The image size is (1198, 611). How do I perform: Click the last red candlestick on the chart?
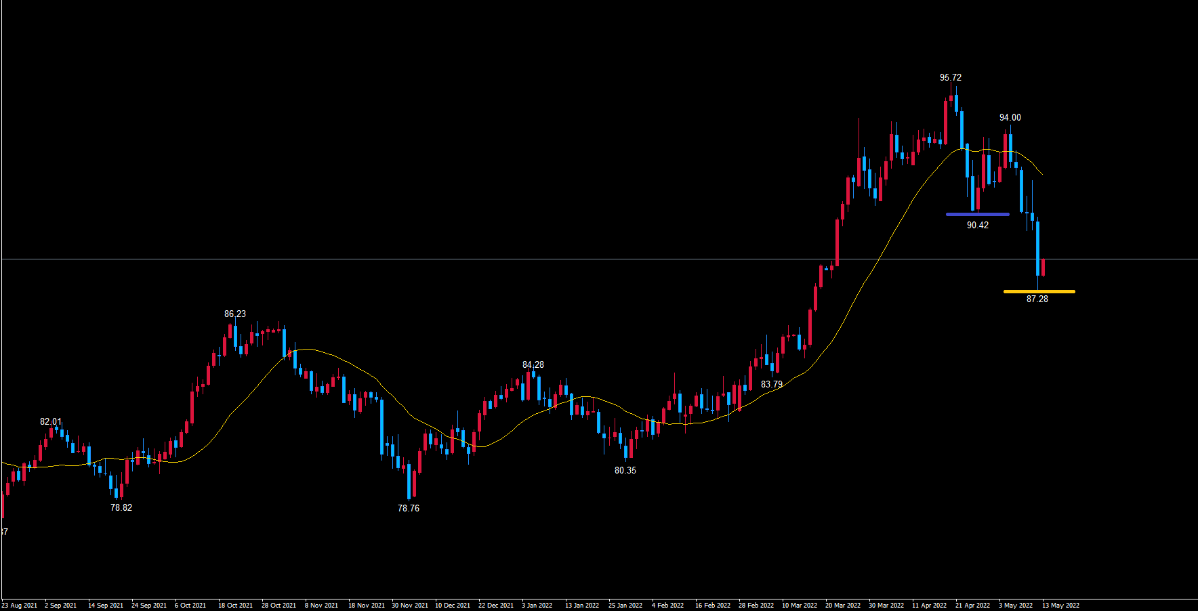[1043, 267]
